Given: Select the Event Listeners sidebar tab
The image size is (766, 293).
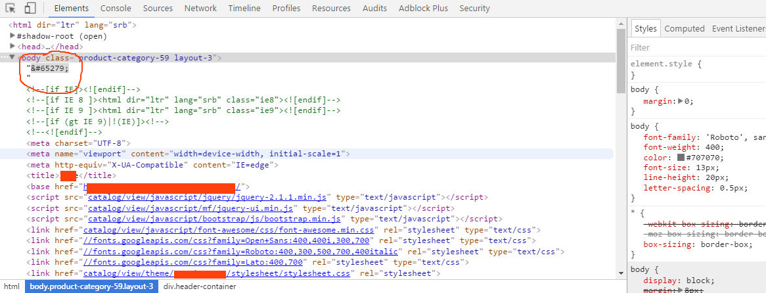Looking at the screenshot, I should click(x=738, y=28).
